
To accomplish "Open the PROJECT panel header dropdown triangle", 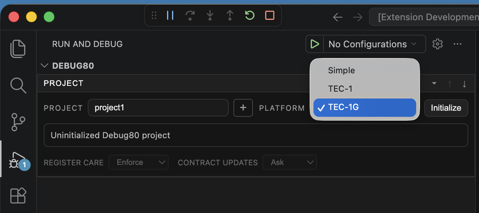I will click(434, 83).
